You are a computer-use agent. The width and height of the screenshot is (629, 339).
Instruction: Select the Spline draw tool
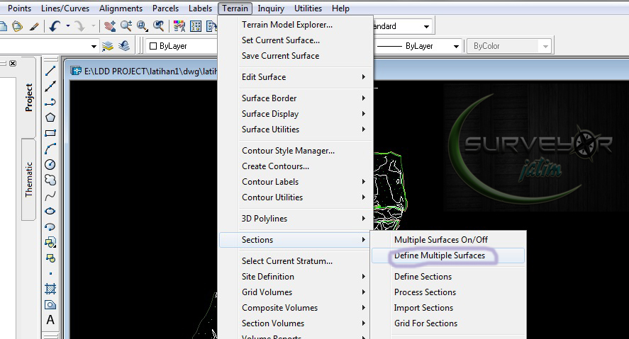pos(50,196)
